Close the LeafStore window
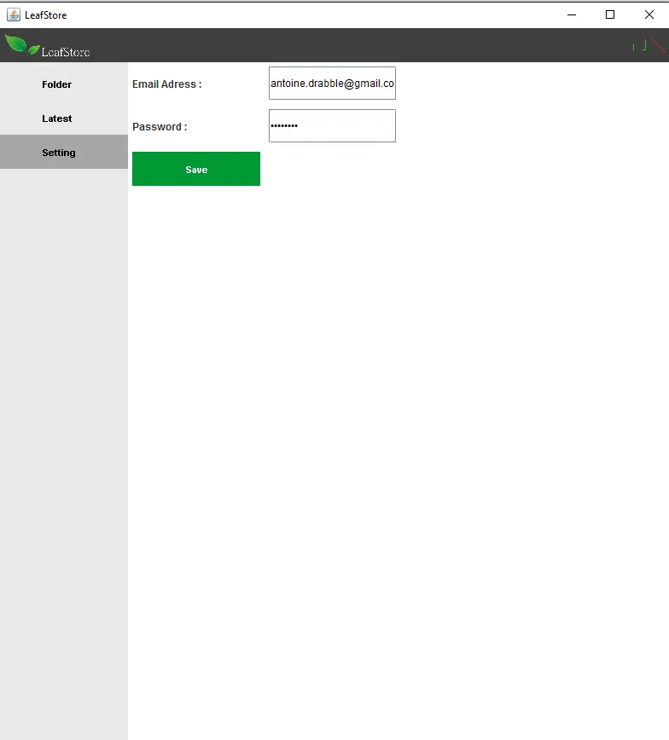The width and height of the screenshot is (669, 740). (x=649, y=14)
